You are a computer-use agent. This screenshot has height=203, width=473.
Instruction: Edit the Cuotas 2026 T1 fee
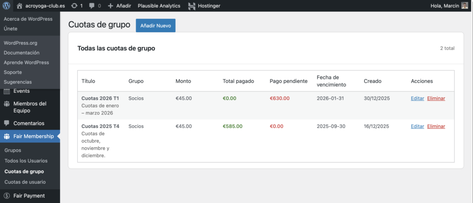417,98
